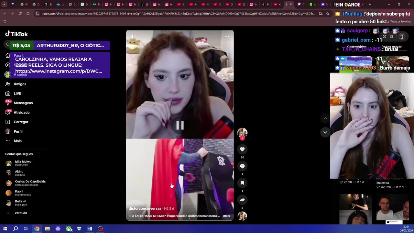
Task: Follow creator via the red plus badge
Action: (242, 138)
